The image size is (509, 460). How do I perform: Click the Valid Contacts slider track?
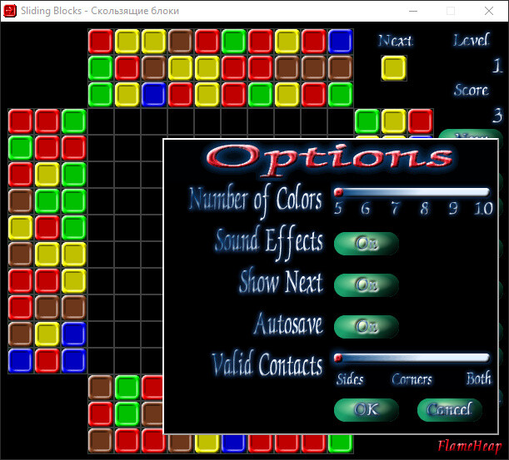[x=412, y=358]
